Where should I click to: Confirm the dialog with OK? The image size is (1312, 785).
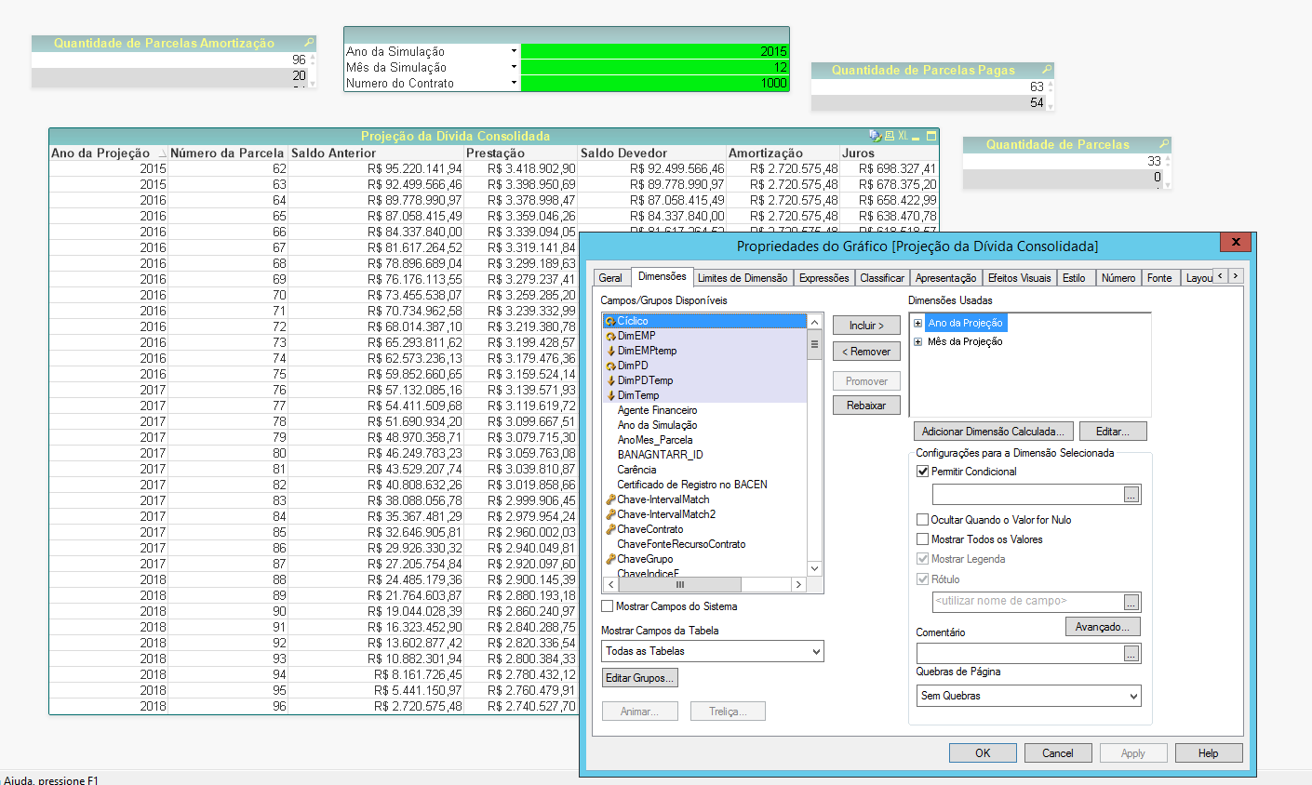point(983,753)
